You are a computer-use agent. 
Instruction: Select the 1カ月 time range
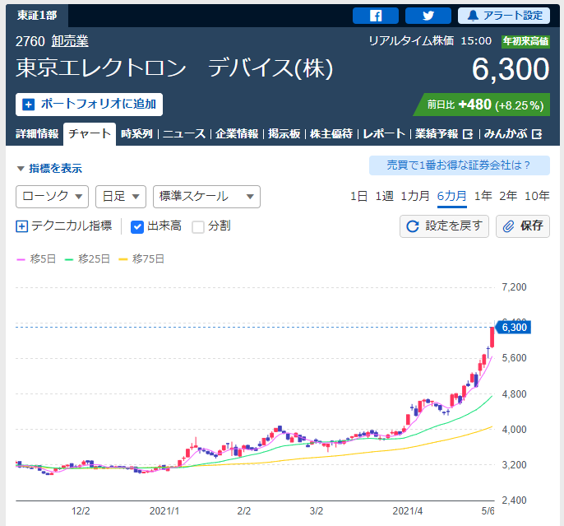pos(415,196)
